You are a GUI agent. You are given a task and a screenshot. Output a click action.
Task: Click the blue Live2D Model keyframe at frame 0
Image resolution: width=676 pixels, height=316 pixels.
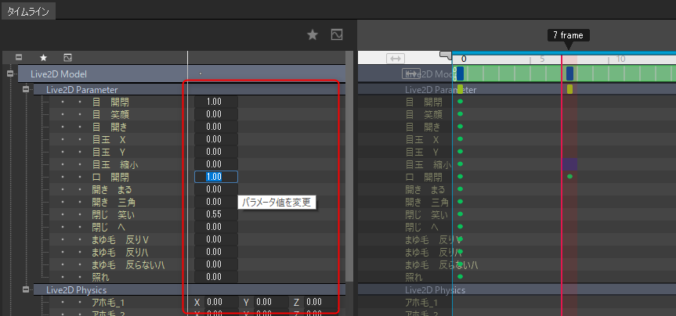pos(460,74)
